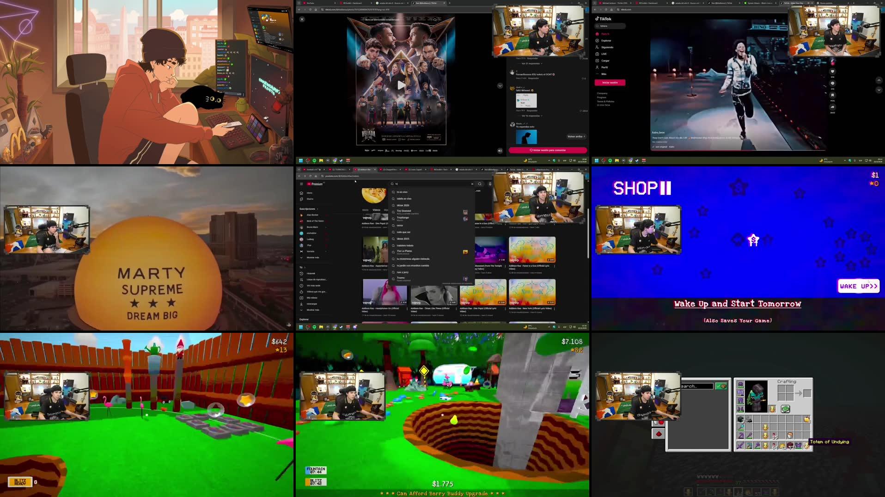Open Historial in the YouTube sidebar
The width and height of the screenshot is (885, 497).
click(311, 273)
